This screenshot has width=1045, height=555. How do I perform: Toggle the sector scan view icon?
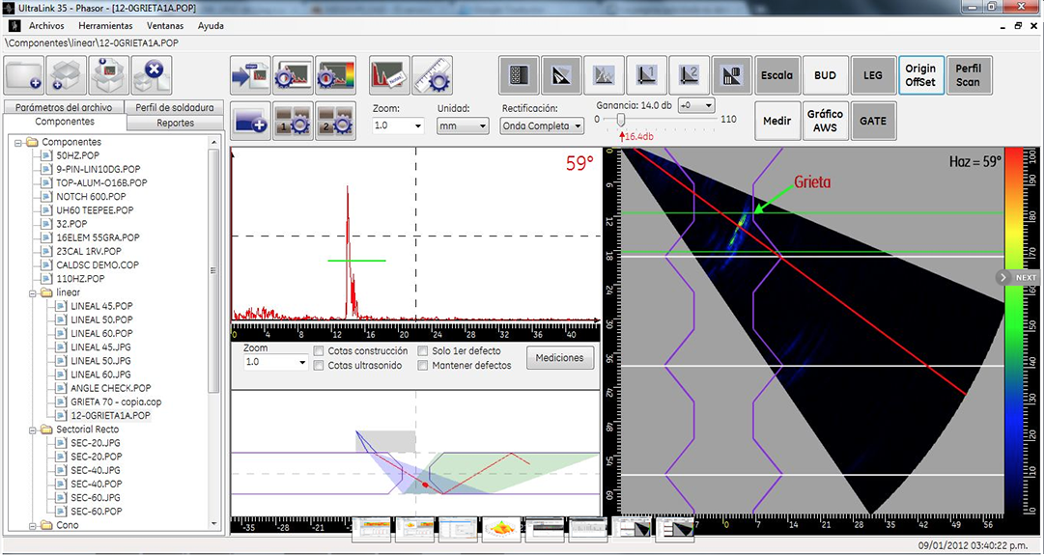coord(562,75)
